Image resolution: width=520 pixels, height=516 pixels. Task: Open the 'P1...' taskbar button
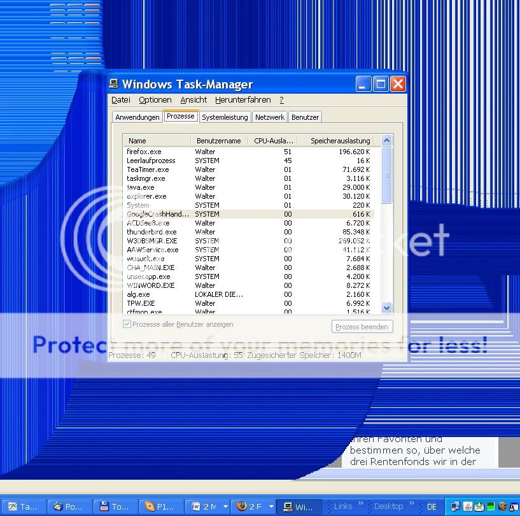(x=160, y=506)
